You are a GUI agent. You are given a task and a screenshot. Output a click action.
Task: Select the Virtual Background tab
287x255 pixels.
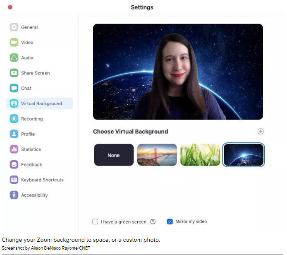(x=41, y=103)
